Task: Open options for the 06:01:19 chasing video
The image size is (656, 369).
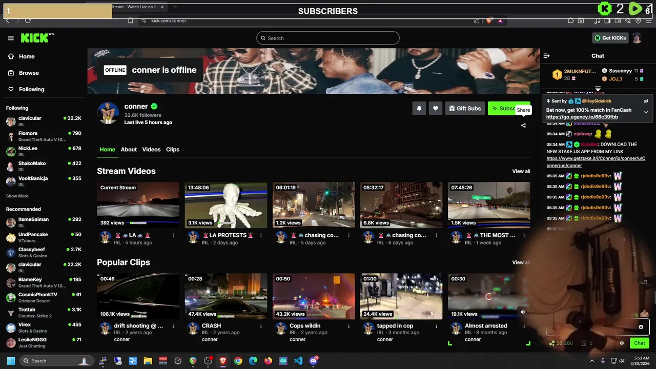Action: click(348, 235)
